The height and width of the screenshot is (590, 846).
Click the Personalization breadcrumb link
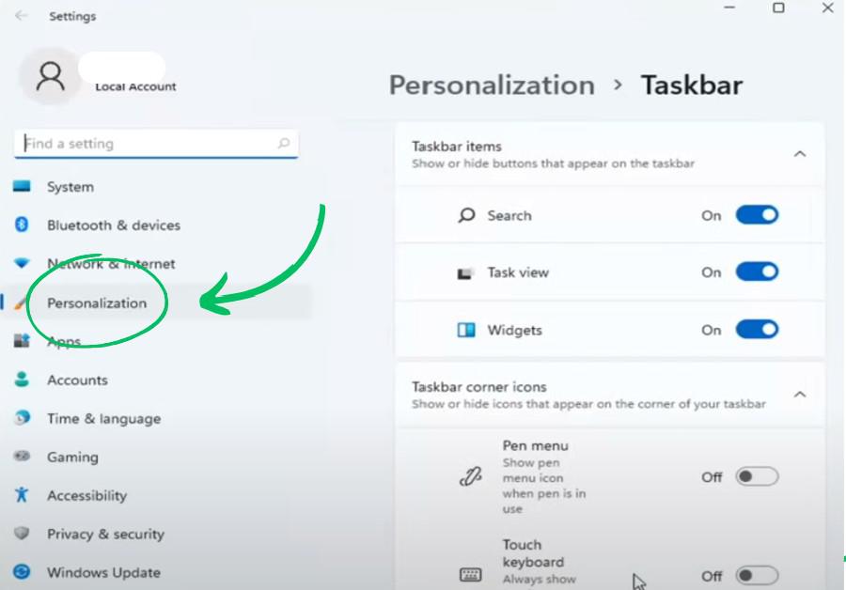(x=492, y=85)
